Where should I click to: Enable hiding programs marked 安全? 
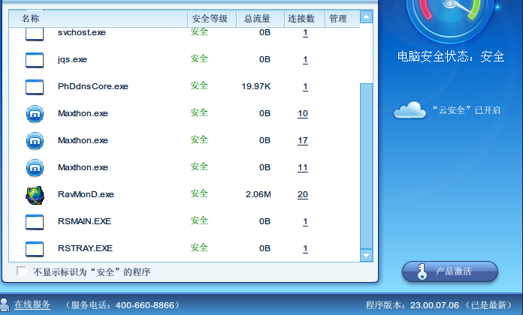[x=21, y=271]
